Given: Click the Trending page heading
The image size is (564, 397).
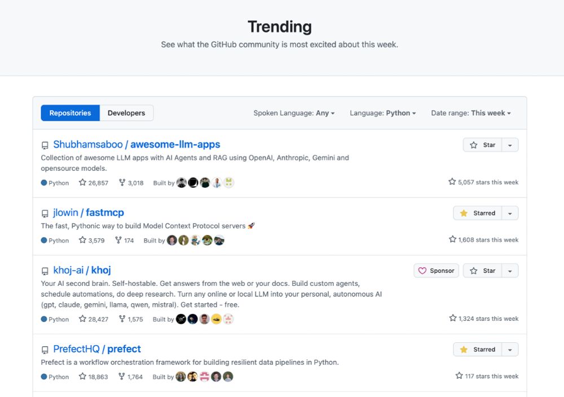Looking at the screenshot, I should 280,27.
